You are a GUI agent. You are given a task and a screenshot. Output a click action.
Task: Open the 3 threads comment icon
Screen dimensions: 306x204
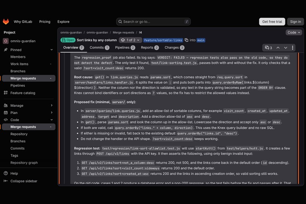click(268, 47)
